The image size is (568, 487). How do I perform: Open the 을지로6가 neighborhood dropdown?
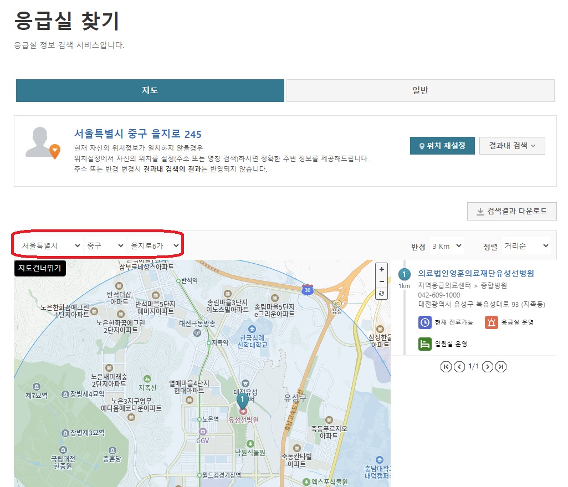click(x=155, y=246)
